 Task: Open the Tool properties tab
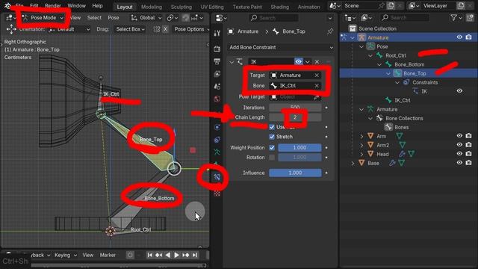(217, 33)
